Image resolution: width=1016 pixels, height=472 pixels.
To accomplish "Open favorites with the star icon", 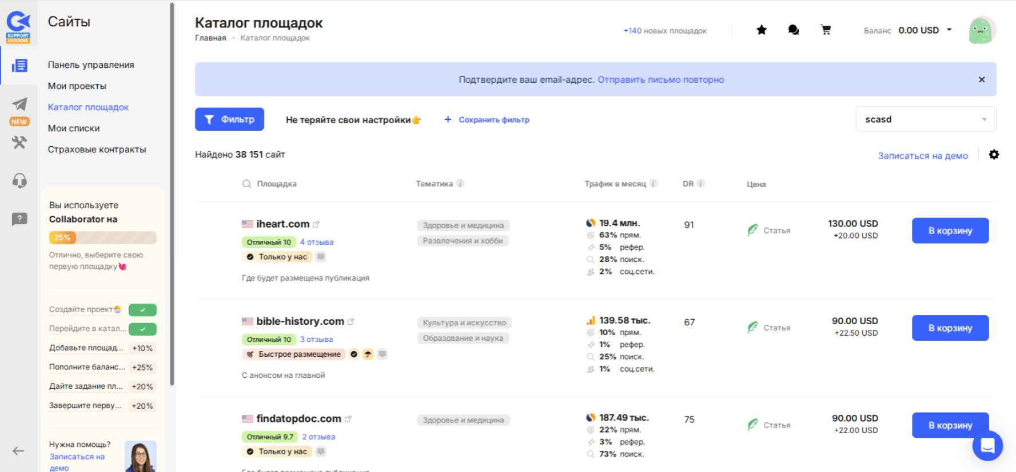I will [x=762, y=30].
